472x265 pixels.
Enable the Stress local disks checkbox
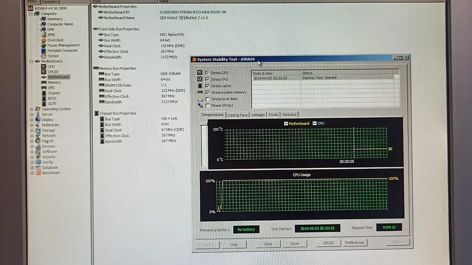tap(208, 99)
